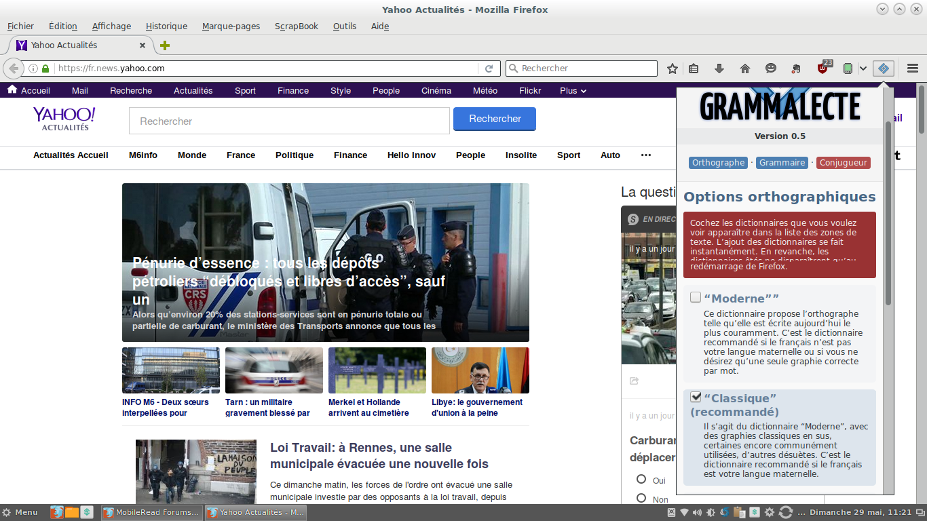927x521 pixels.
Task: Open the Firefox hamburger menu
Action: [x=913, y=69]
